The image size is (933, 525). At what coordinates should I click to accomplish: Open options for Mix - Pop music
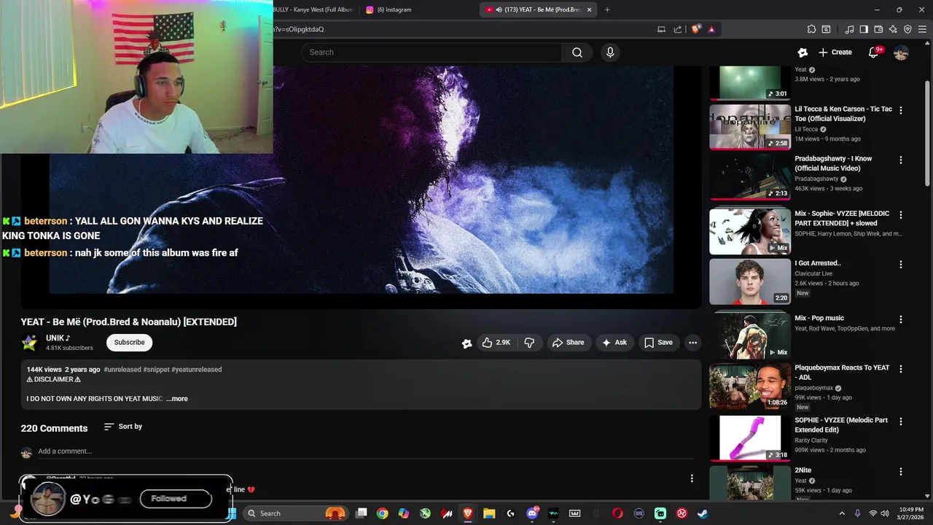901,319
